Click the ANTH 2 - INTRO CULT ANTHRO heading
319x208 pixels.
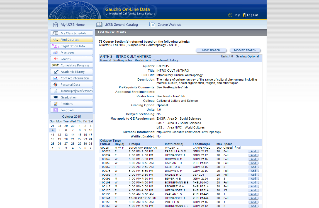[126, 57]
